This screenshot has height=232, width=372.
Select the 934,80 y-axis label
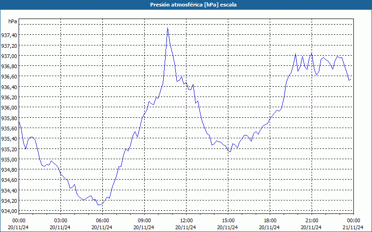coord(9,169)
